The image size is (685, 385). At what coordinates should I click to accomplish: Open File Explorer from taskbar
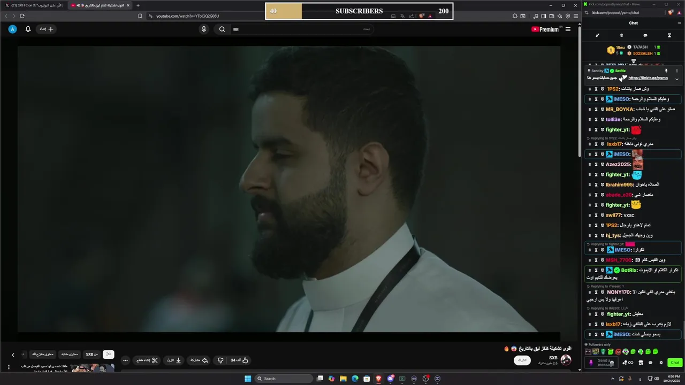coord(343,379)
